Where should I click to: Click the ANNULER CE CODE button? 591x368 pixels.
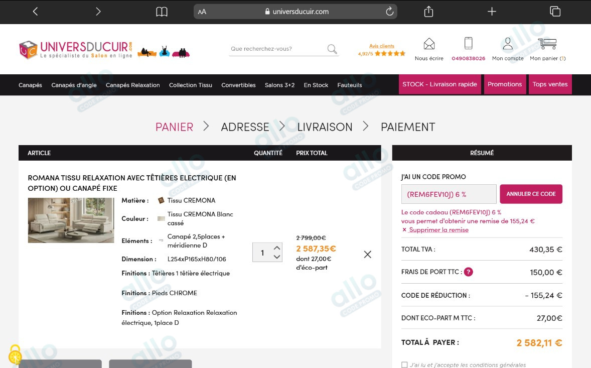[531, 194]
